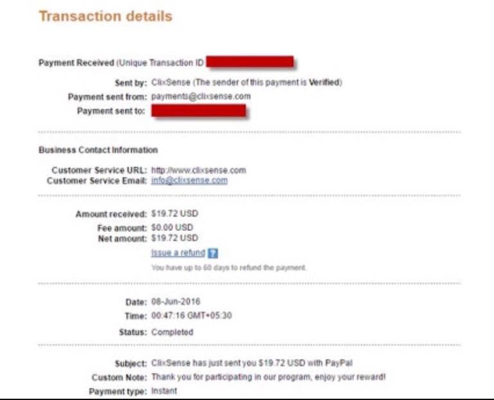This screenshot has width=494, height=400.
Task: Click the Customer Service URL http://www.clixsense.com
Action: click(198, 170)
